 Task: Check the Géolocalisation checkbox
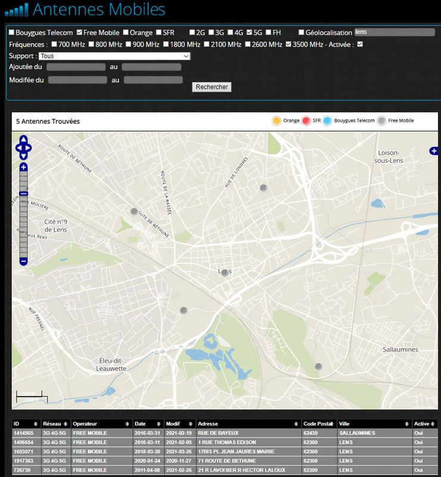[x=302, y=32]
